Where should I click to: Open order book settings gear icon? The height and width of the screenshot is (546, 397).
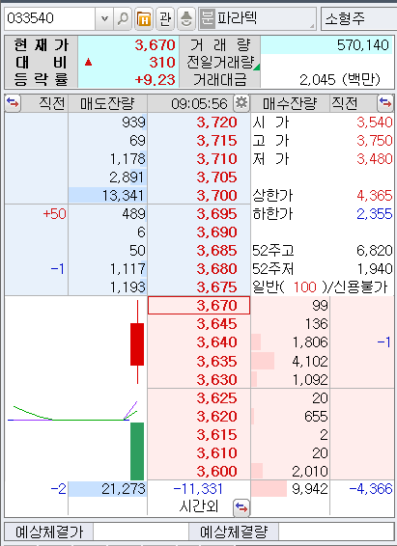tap(241, 103)
